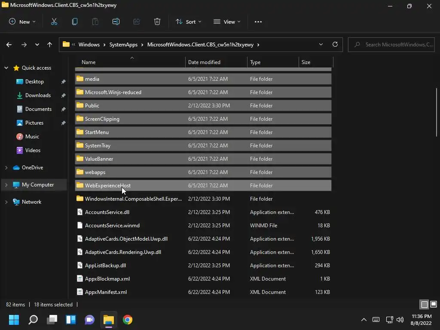Switch to large thumbnails view icon

pyautogui.click(x=434, y=304)
